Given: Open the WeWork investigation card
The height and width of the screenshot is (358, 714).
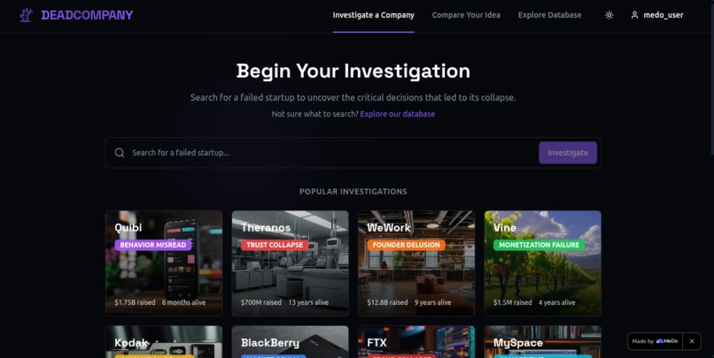Looking at the screenshot, I should 416,263.
